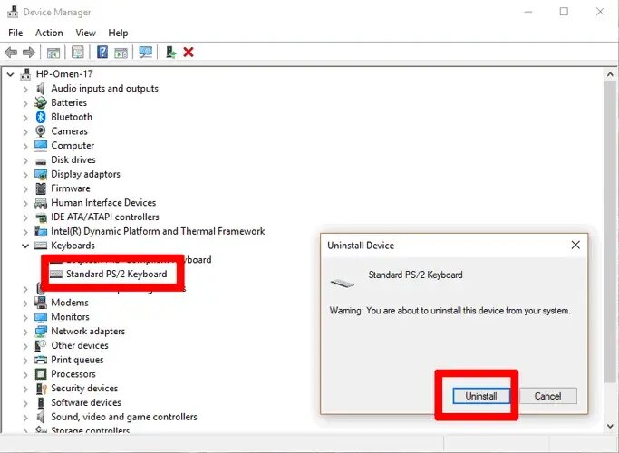
Task: Open the Action menu
Action: pos(49,33)
